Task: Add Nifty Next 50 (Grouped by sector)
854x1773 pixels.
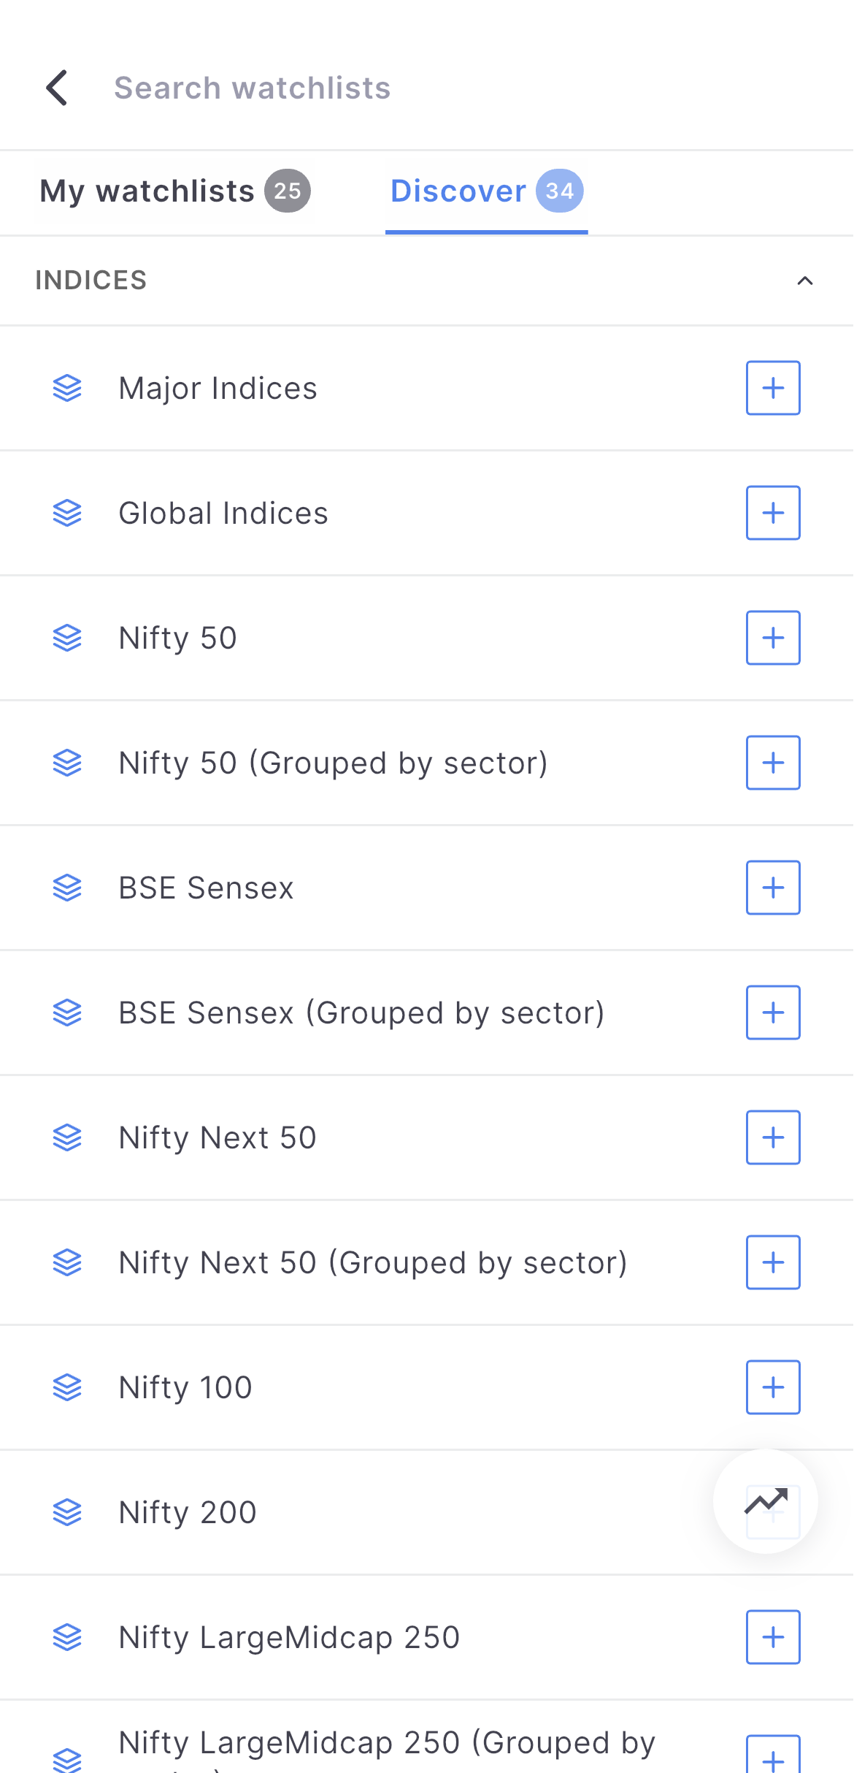Action: pyautogui.click(x=773, y=1262)
